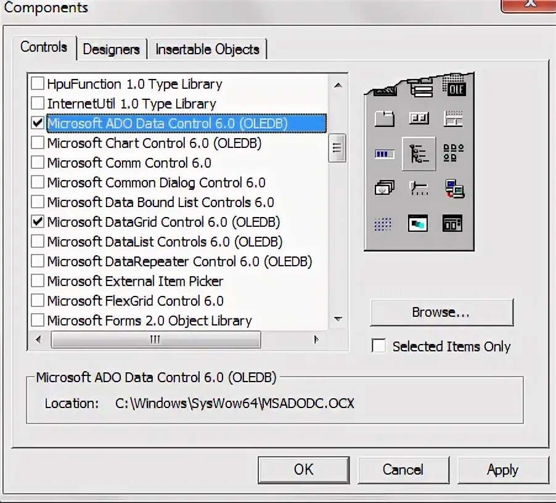Tick the Microsoft External Item Picker checkbox
The image size is (556, 503).
(x=37, y=281)
